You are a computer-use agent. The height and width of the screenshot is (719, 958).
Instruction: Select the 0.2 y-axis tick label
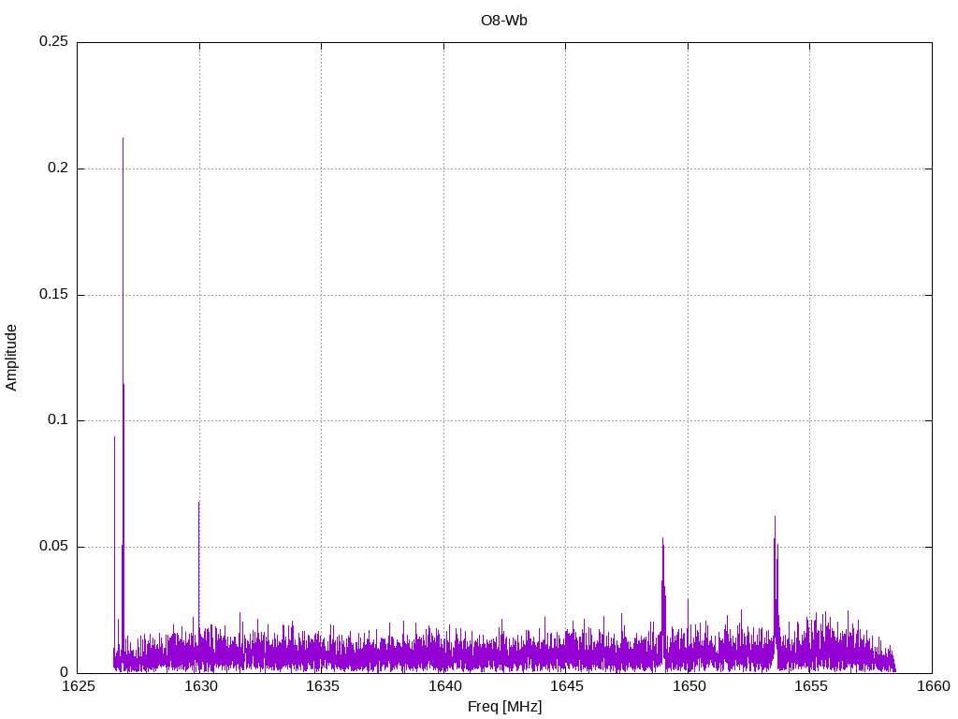click(x=59, y=169)
